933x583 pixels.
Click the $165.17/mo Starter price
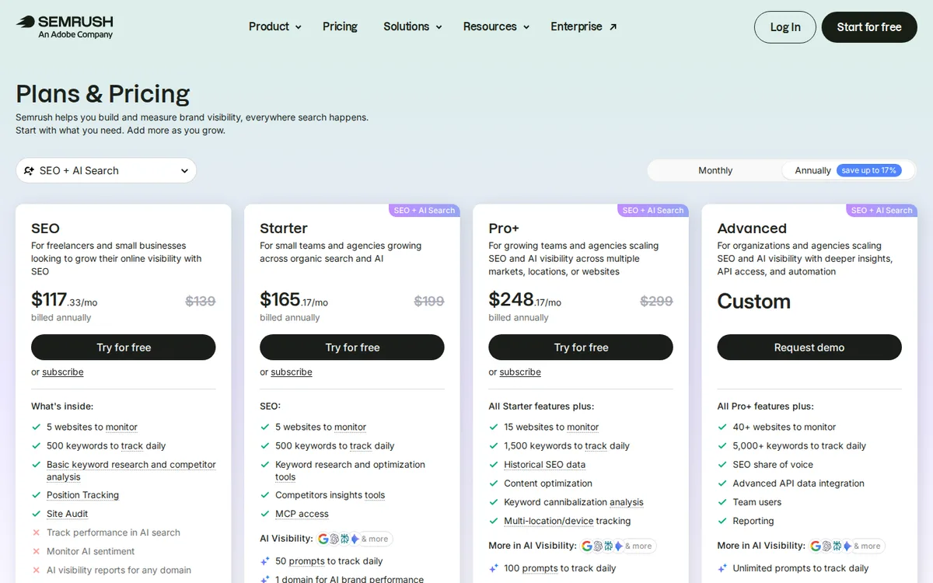(294, 300)
